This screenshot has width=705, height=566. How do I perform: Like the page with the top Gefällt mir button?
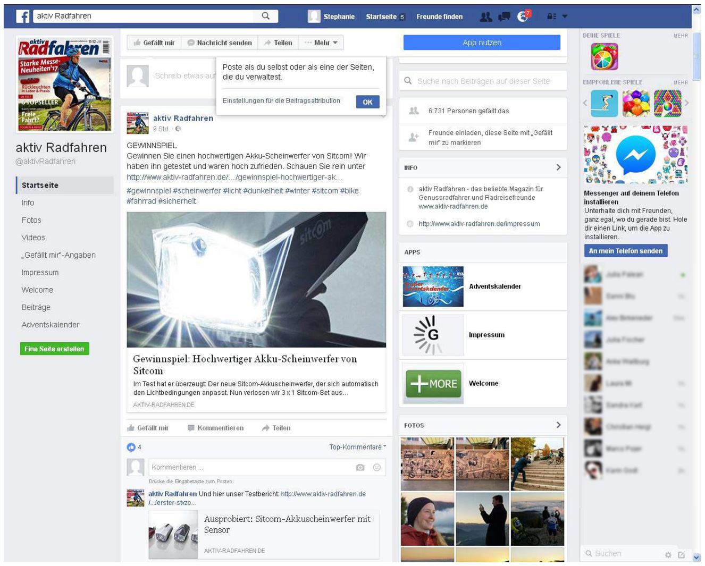click(x=154, y=43)
